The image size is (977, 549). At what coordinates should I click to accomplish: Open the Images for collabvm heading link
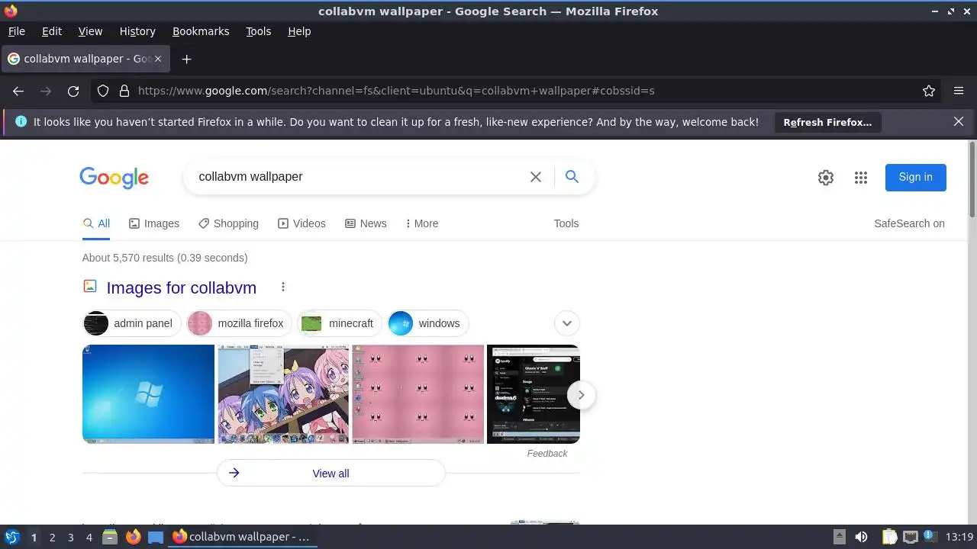click(182, 287)
